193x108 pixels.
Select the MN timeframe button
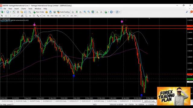pyautogui.click(x=76, y=16)
